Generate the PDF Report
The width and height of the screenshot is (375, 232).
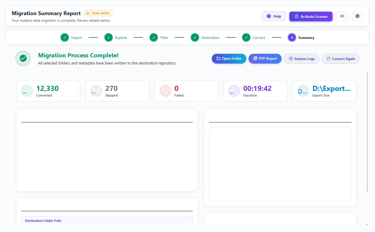click(x=265, y=59)
